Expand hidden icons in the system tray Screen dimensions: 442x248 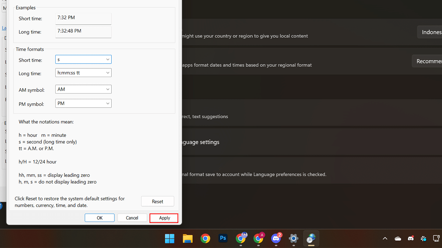tap(385, 238)
